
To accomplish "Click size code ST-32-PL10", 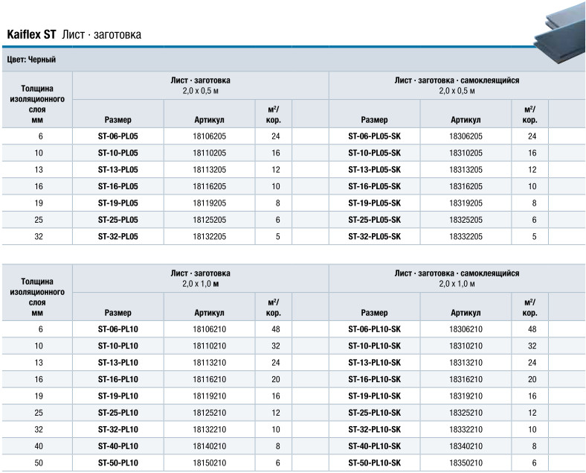I will coord(118,430).
